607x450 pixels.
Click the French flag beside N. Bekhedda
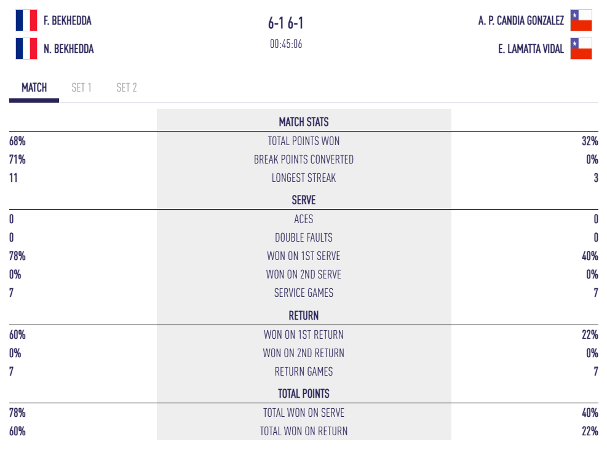26,49
